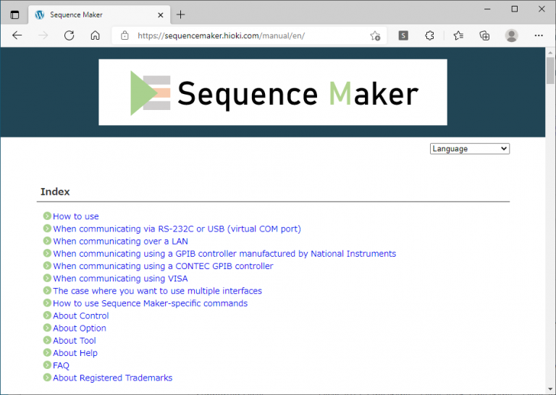Minimize the browser window
This screenshot has height=395, width=556.
pos(487,9)
